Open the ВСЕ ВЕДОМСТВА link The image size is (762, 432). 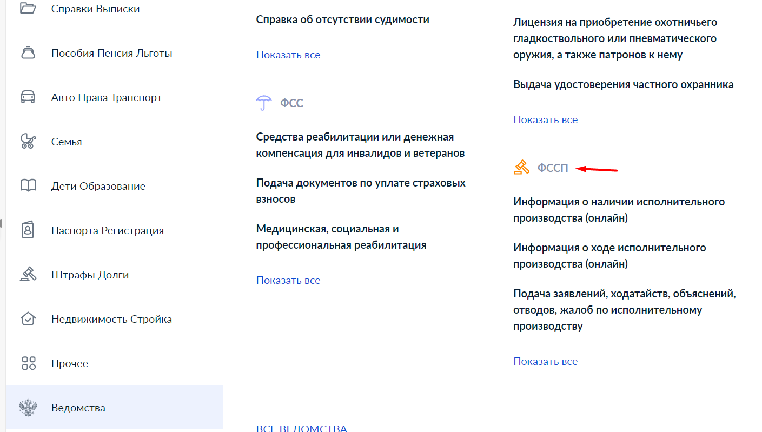click(x=301, y=428)
